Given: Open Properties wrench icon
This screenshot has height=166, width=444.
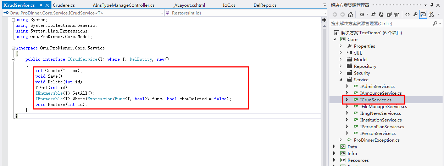Looking at the screenshot, I should pyautogui.click(x=415, y=14).
